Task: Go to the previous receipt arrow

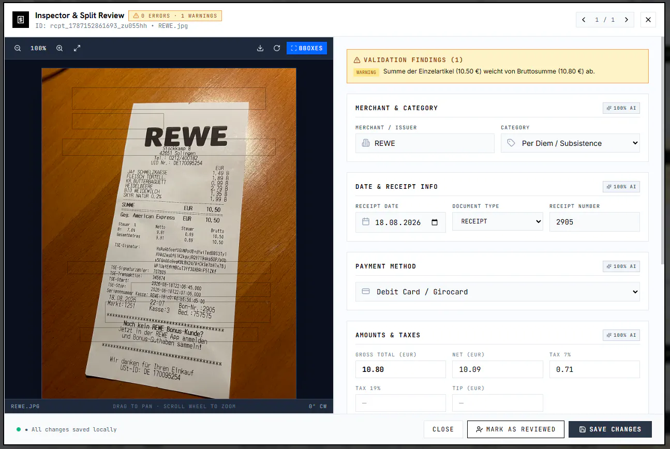Action: (584, 20)
